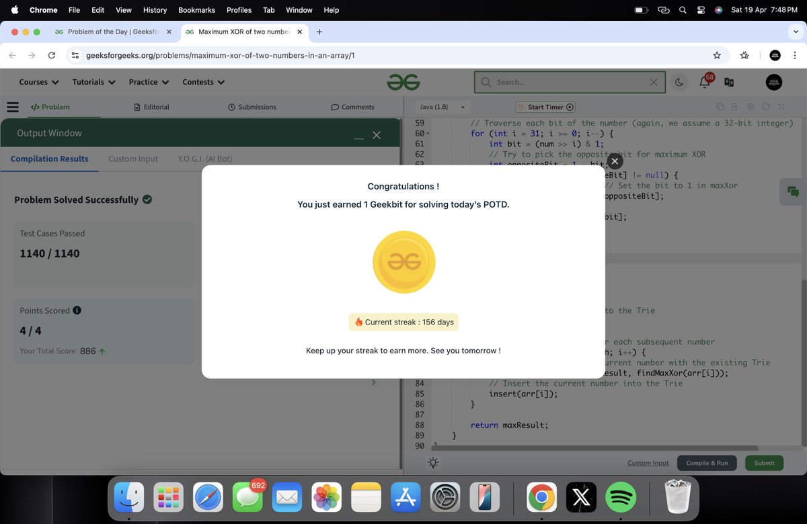The width and height of the screenshot is (807, 524).
Task: Close the congratulations popup with X
Action: point(615,161)
